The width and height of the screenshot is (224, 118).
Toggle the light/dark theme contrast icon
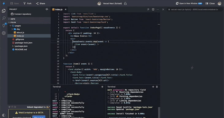(4, 115)
